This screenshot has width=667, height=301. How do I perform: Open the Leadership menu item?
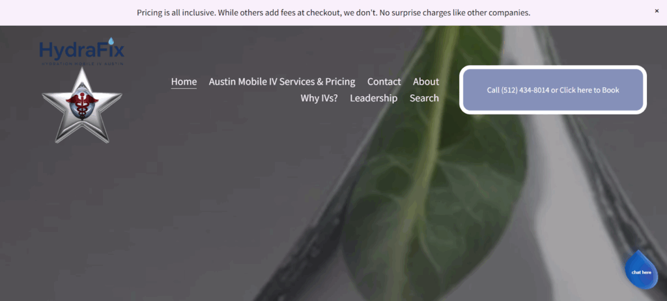pos(373,98)
